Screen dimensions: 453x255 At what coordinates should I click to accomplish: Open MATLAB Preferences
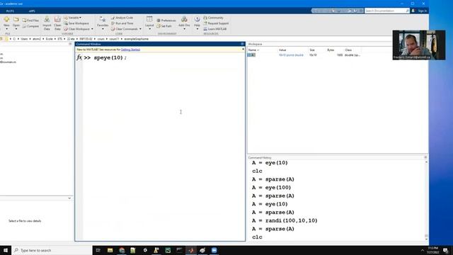point(166,21)
